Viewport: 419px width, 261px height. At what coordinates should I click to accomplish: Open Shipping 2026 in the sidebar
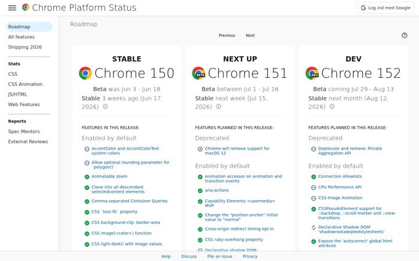tap(25, 47)
